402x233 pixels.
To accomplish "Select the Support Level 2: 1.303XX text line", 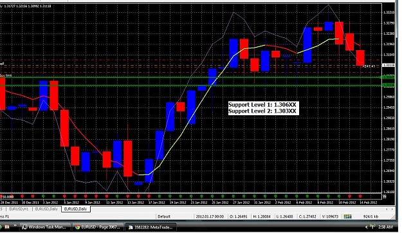I will 262,111.
